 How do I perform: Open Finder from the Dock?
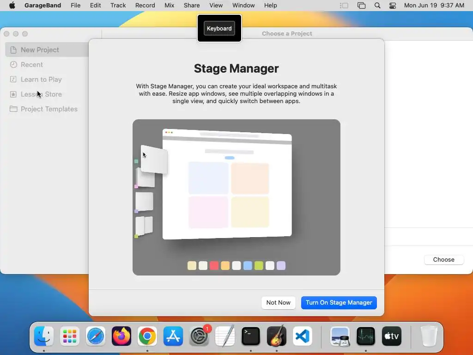click(x=44, y=336)
